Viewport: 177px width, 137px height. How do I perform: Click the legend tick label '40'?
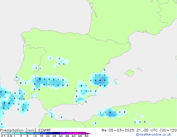point(73,136)
